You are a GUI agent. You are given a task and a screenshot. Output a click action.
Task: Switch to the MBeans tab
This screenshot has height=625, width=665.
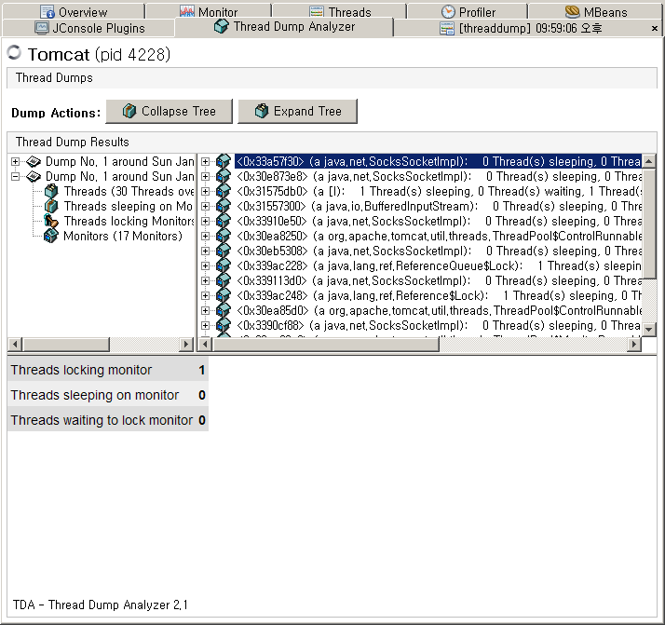[596, 11]
